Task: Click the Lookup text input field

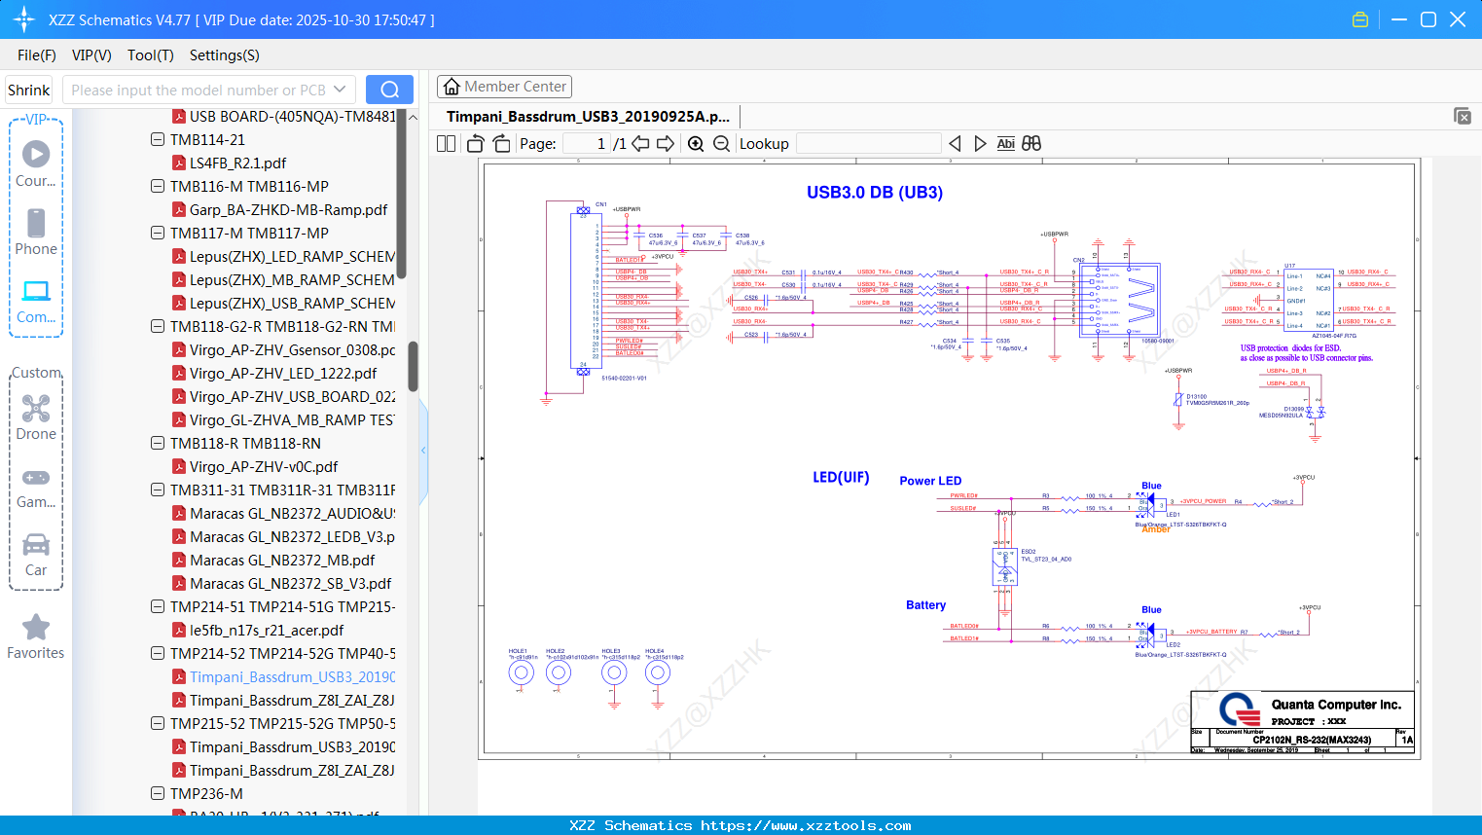Action: pos(868,144)
